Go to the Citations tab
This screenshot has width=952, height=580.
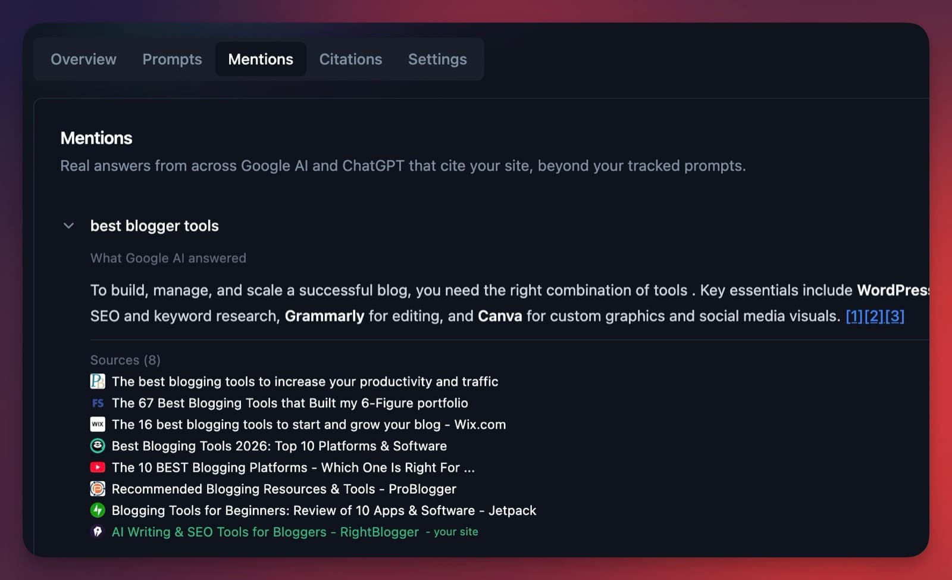point(350,59)
